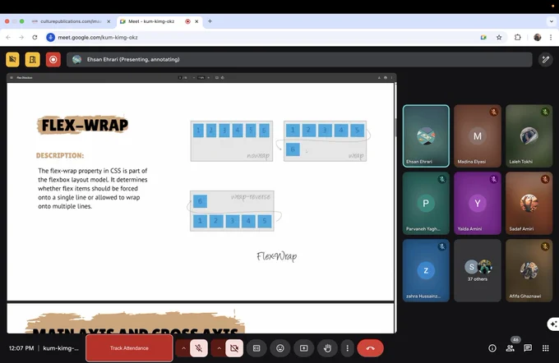Screen dimensions: 559x363
Task: Select Laleh Tokhi participant tile
Action: 529,136
